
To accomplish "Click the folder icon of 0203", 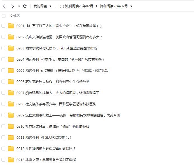I will [x=11, y=48].
